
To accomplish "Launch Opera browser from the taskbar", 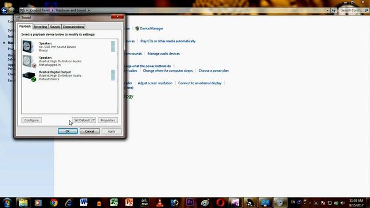I will 220,203.
